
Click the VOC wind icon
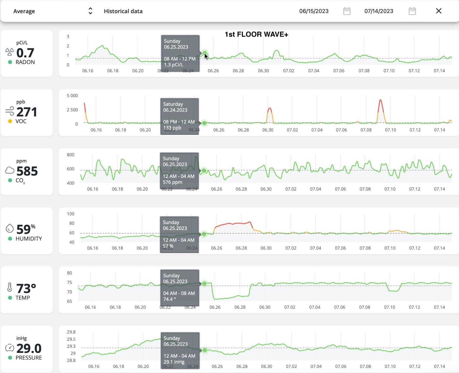pos(9,111)
